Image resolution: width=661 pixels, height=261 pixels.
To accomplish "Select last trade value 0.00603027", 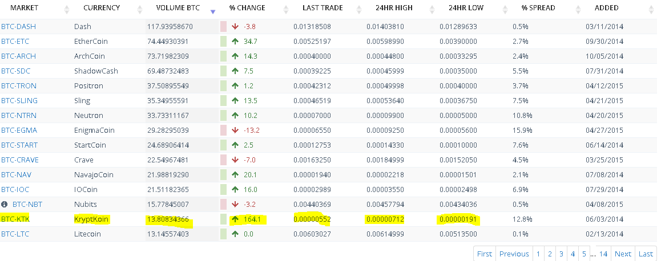I will 312,234.
